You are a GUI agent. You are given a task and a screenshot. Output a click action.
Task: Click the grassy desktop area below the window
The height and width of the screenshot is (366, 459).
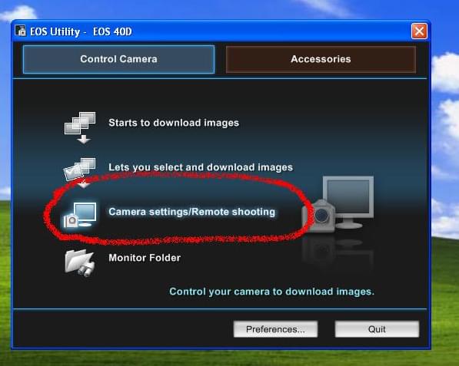tap(229, 358)
